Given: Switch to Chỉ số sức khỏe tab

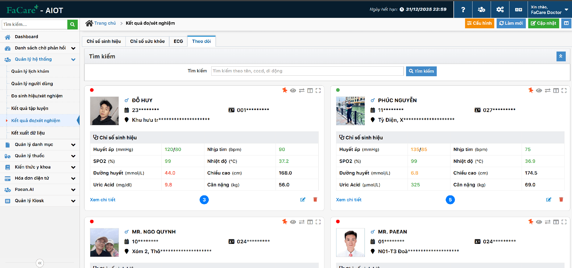Looking at the screenshot, I should [x=147, y=41].
